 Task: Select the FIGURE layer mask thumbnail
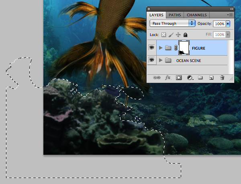(x=184, y=48)
